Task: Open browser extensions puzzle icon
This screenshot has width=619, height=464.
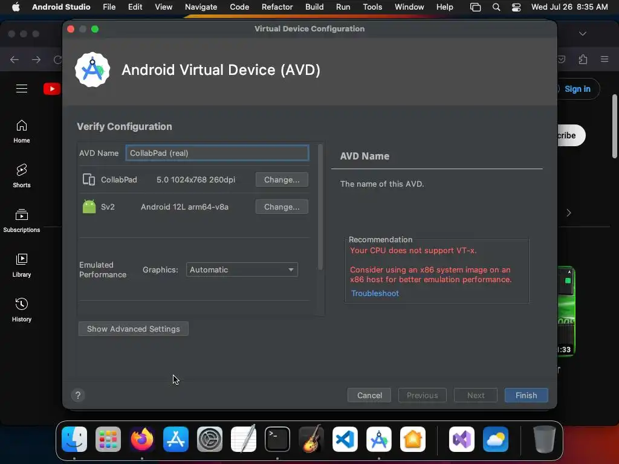Action: [x=583, y=59]
